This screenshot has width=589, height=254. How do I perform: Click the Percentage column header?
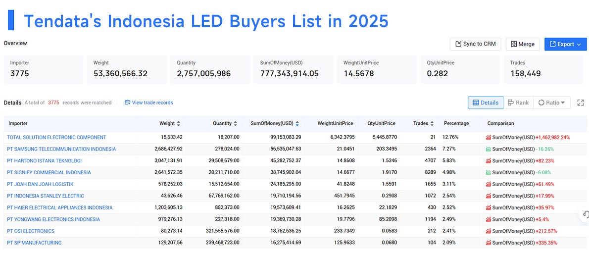pyautogui.click(x=456, y=123)
